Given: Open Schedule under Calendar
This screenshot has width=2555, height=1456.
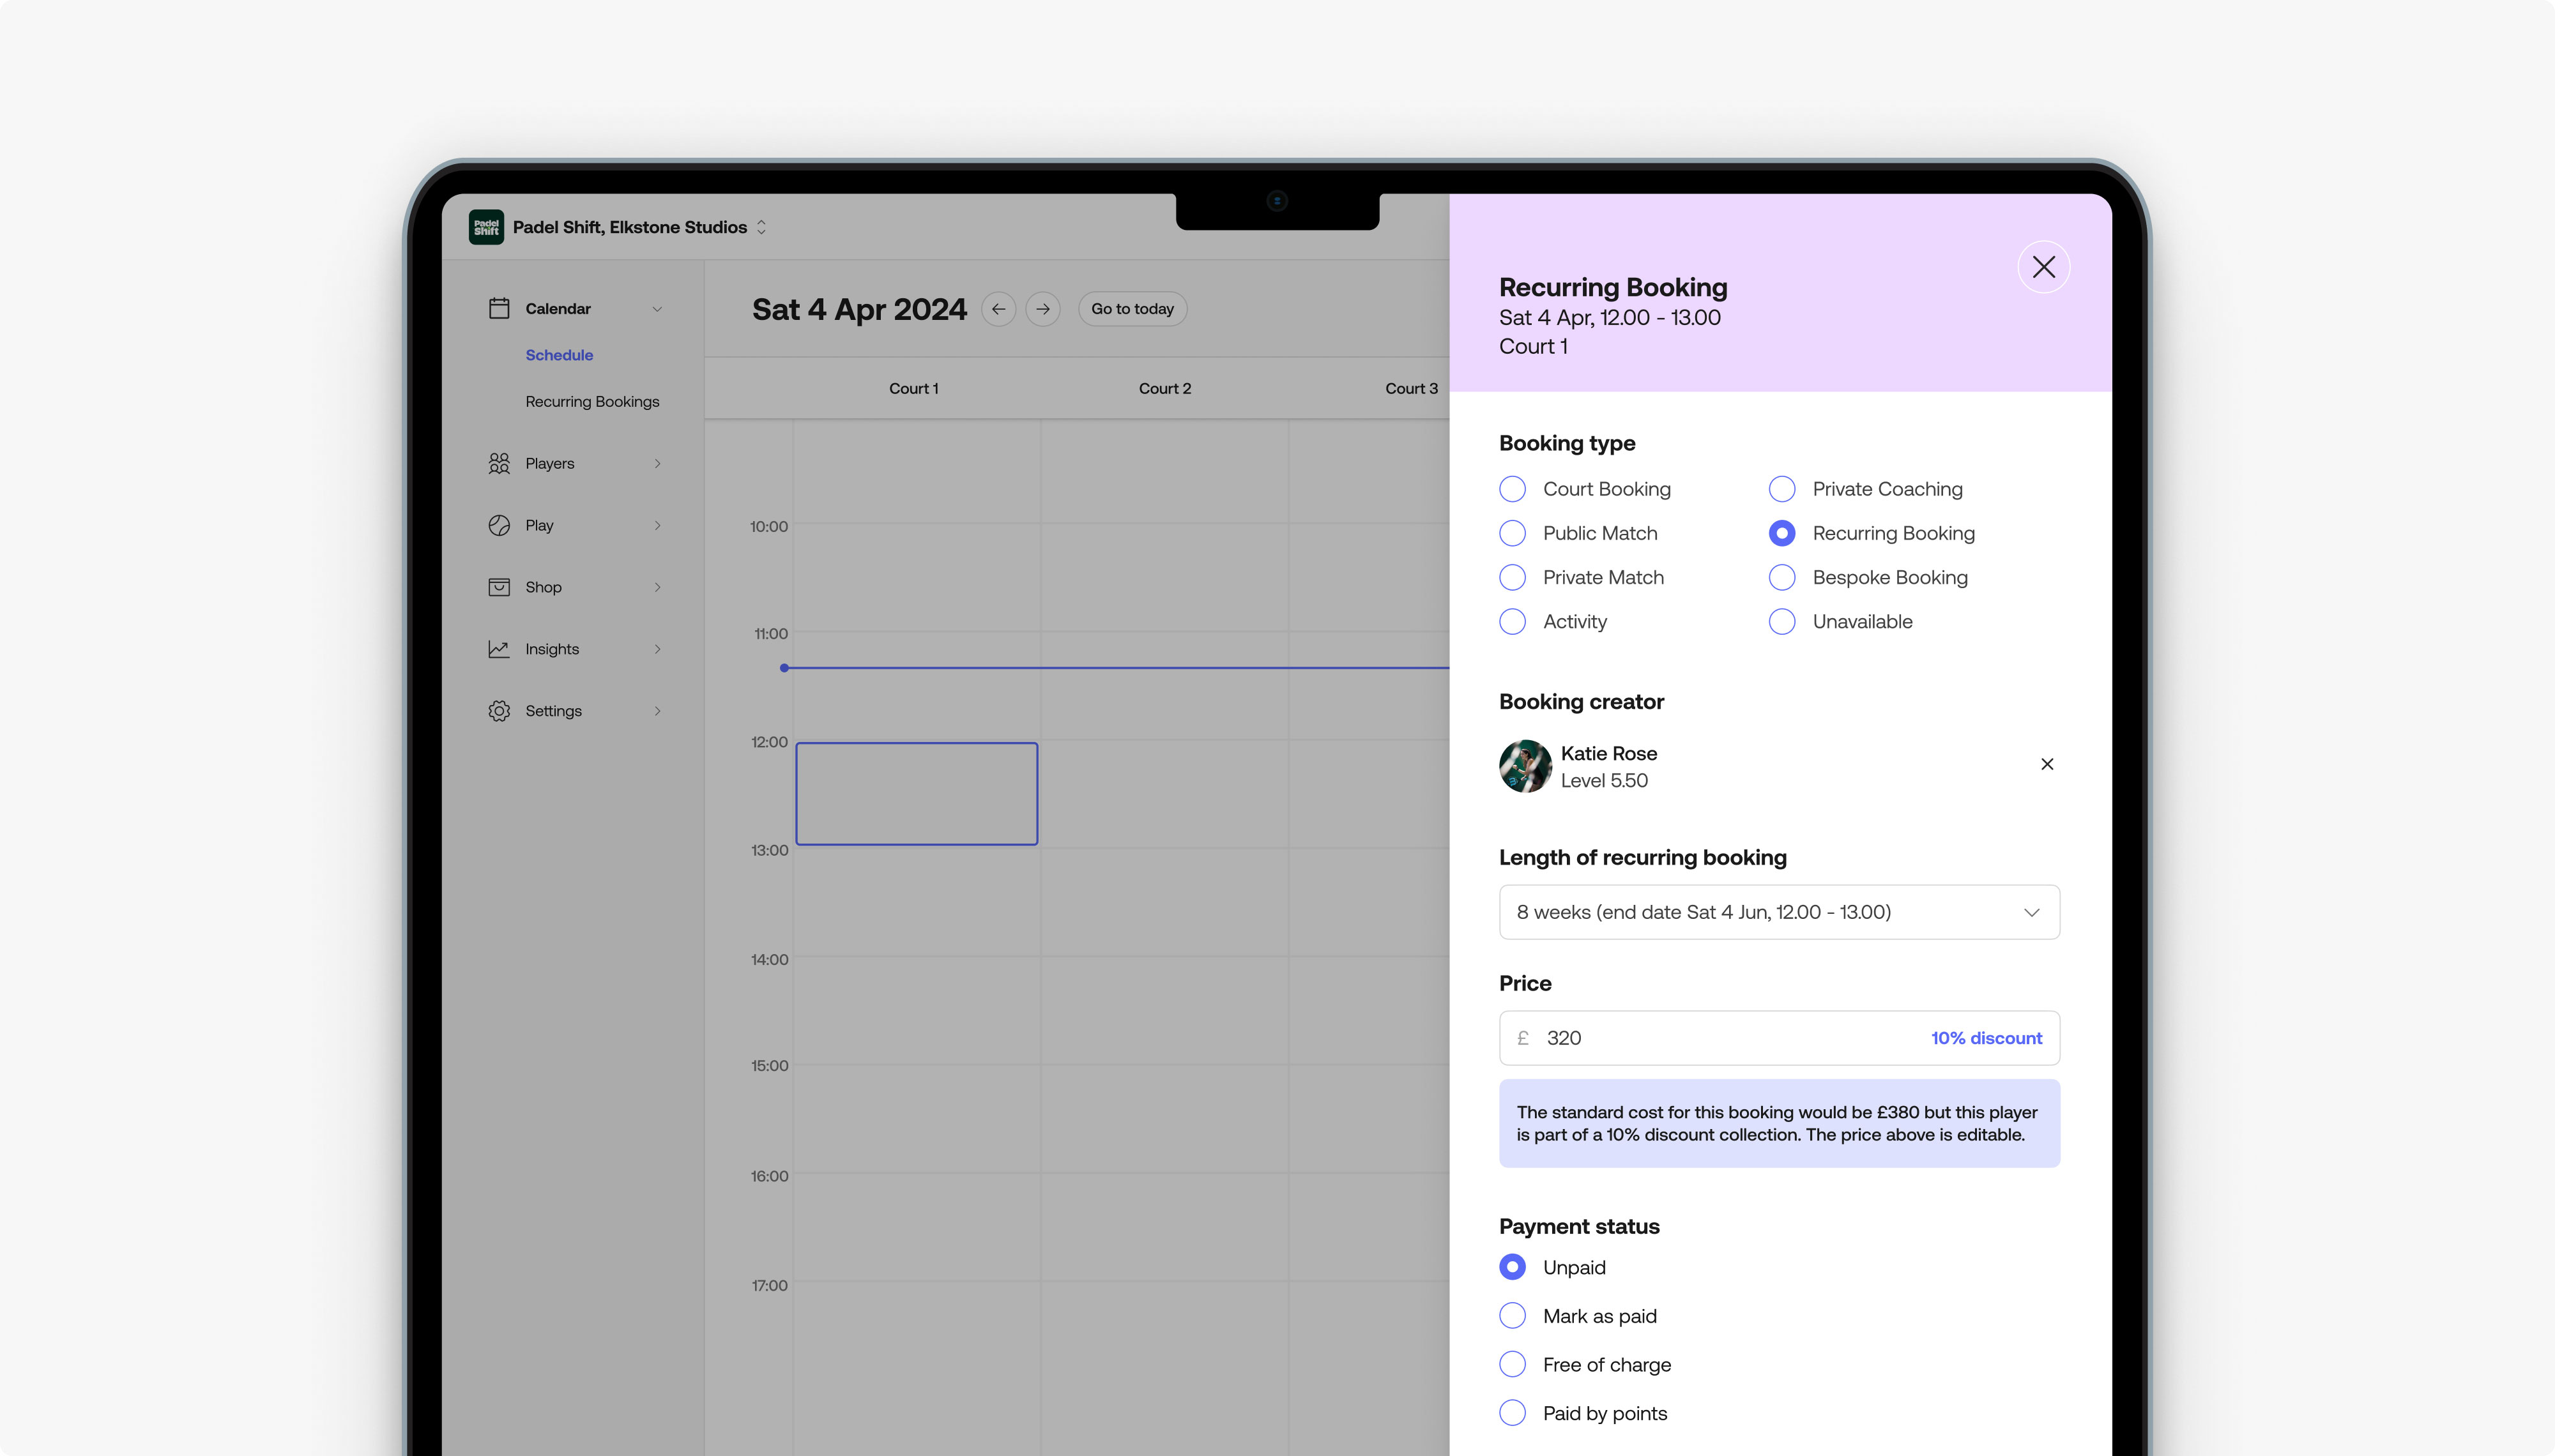Looking at the screenshot, I should (559, 355).
